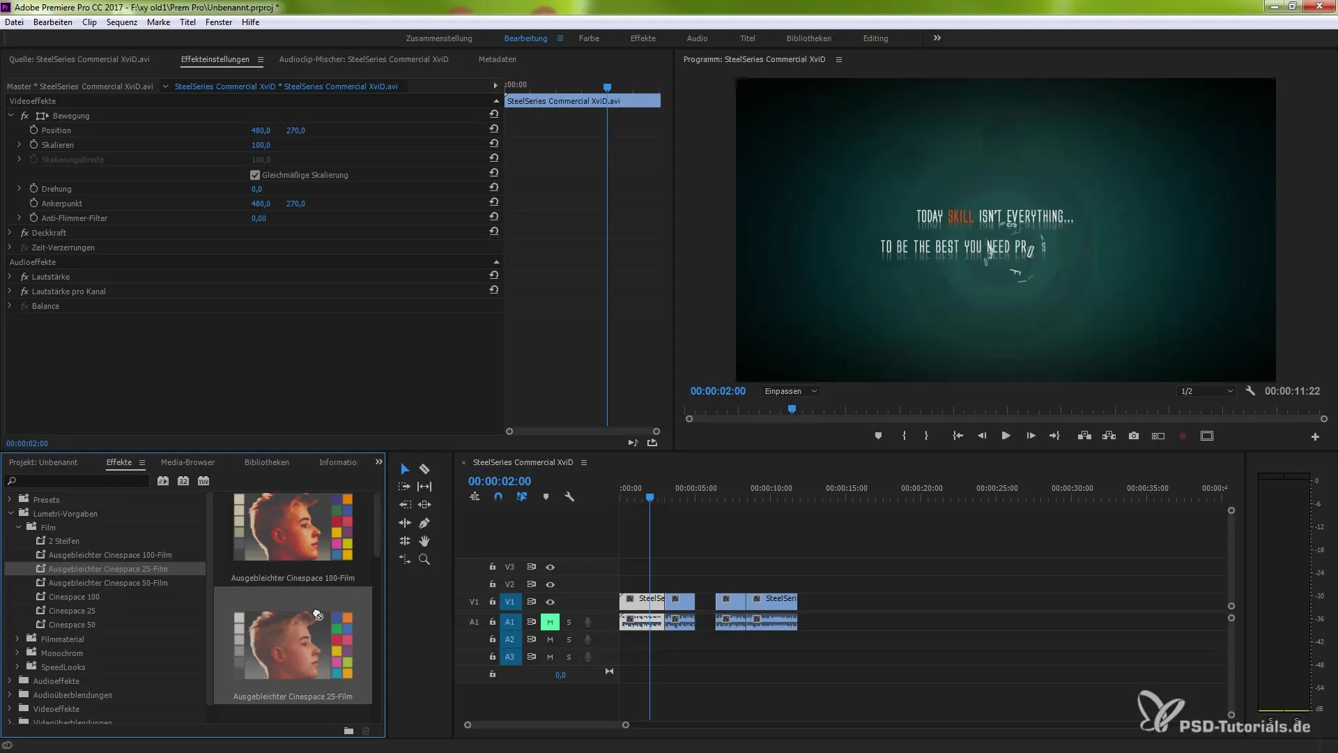The width and height of the screenshot is (1338, 753).
Task: Toggle V1 track output eye
Action: [550, 602]
